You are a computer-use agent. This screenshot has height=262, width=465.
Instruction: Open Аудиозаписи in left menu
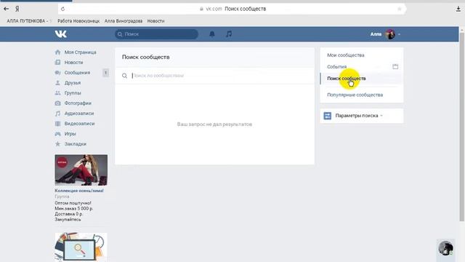[x=79, y=114]
